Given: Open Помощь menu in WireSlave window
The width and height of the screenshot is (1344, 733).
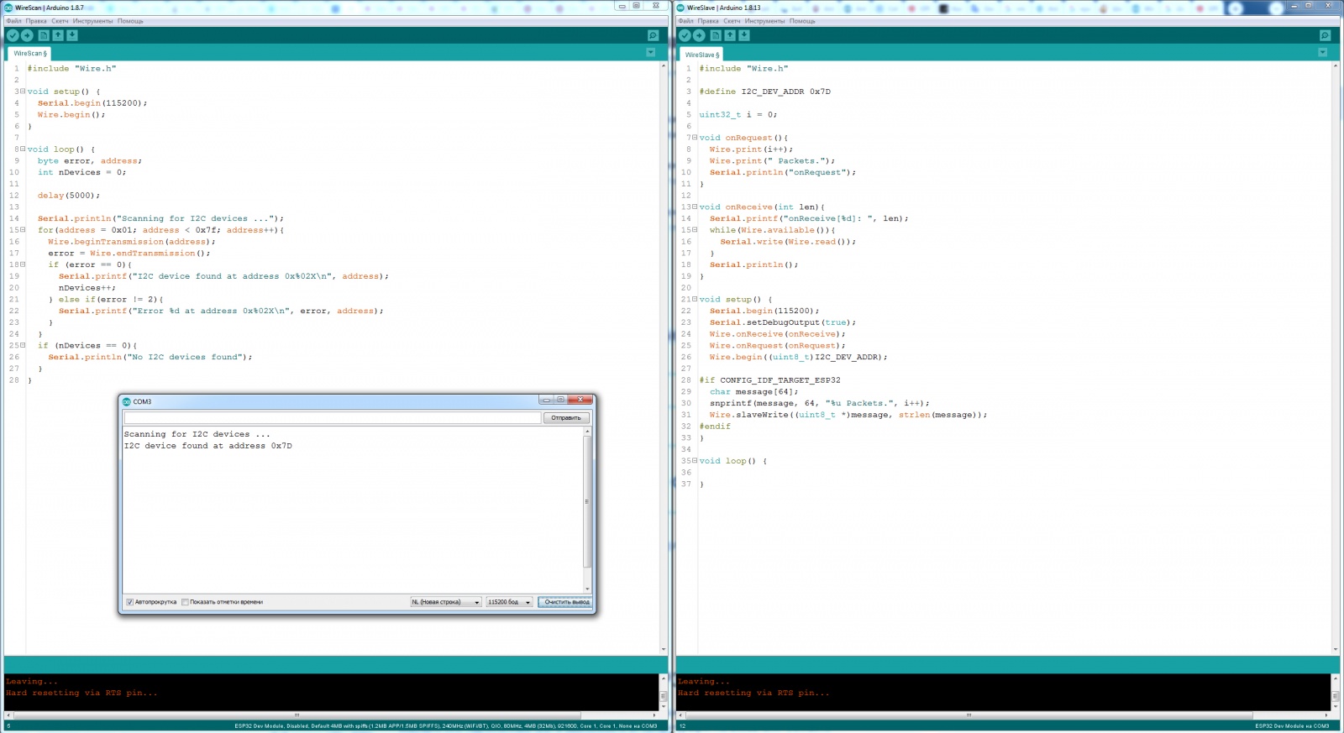Looking at the screenshot, I should tap(802, 21).
